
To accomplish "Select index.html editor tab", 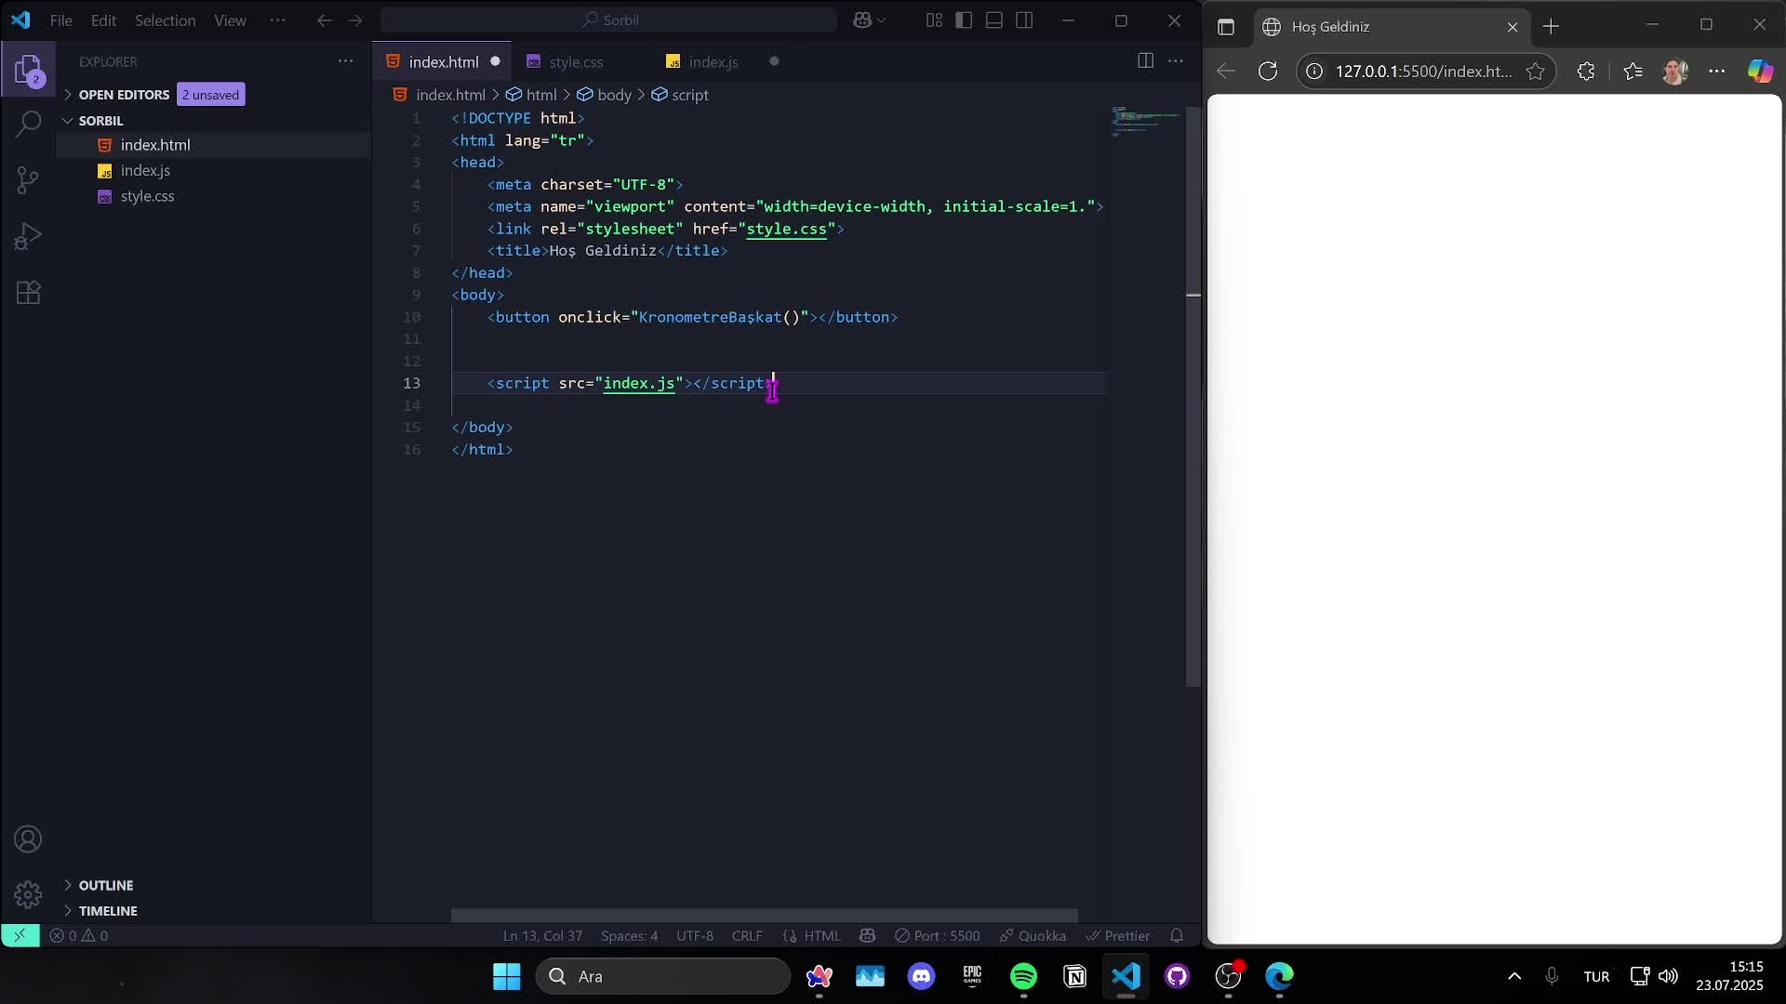I will (x=443, y=62).
